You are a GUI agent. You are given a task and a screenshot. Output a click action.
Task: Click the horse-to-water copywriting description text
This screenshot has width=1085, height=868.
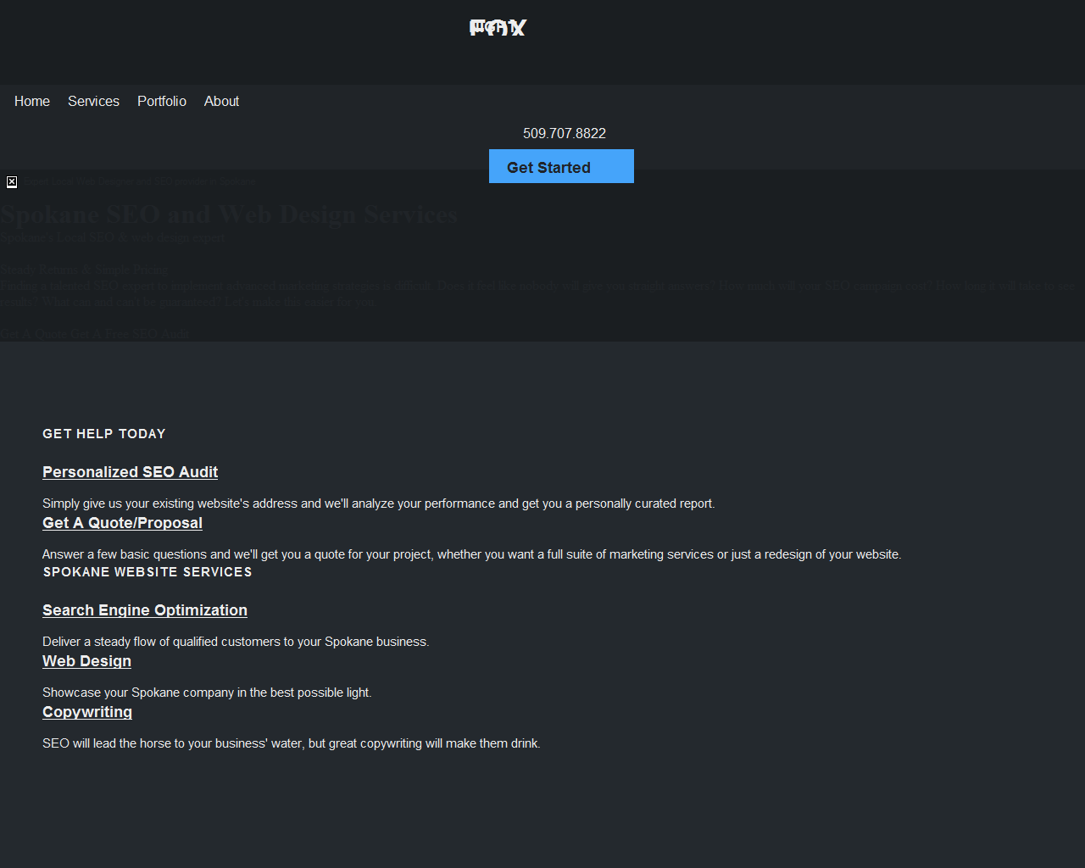click(292, 743)
